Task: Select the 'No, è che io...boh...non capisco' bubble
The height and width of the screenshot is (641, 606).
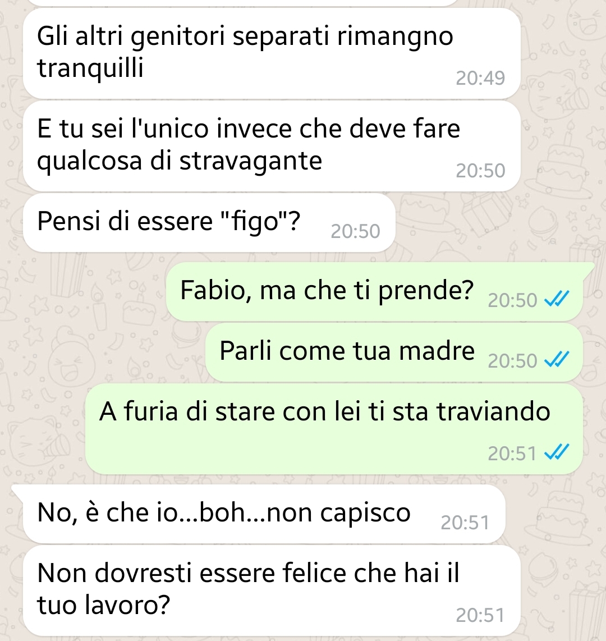Action: click(264, 514)
